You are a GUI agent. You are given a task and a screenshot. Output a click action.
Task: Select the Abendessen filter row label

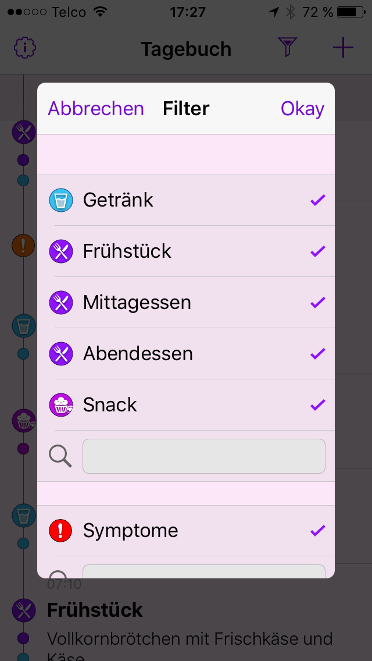pyautogui.click(x=138, y=354)
